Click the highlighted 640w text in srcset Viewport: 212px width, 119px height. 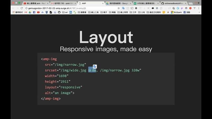point(92,70)
